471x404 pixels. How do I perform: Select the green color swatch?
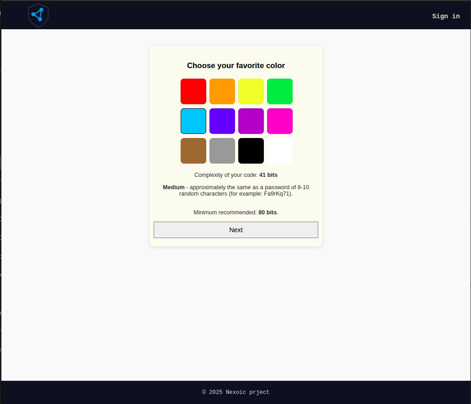(280, 91)
